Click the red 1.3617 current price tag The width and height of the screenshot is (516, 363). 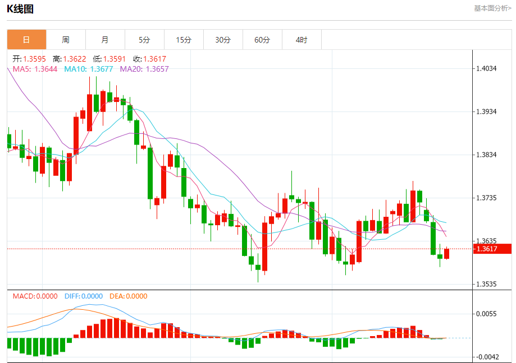tap(492, 249)
